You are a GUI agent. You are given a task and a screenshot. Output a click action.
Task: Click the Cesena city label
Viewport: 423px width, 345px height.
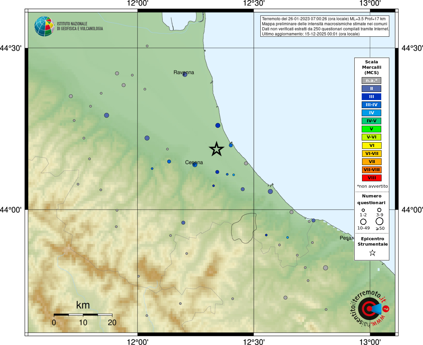click(194, 162)
